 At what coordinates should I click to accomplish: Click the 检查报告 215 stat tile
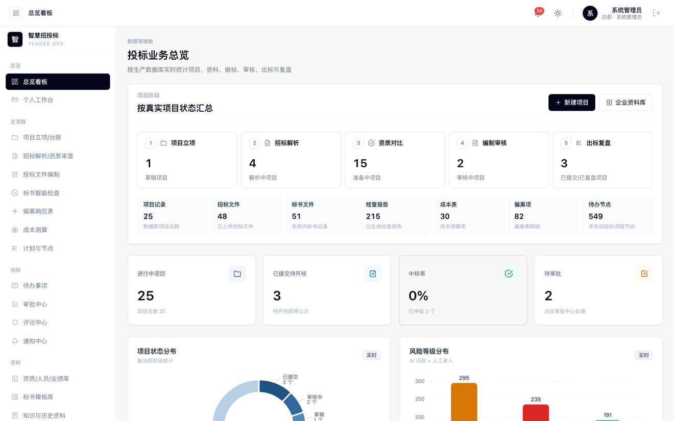pos(395,215)
